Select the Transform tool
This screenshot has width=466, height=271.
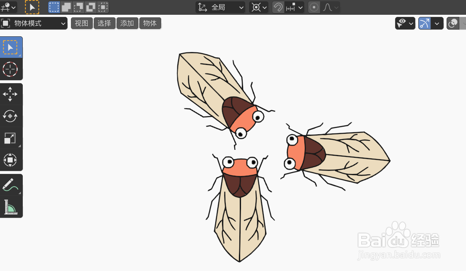11,160
